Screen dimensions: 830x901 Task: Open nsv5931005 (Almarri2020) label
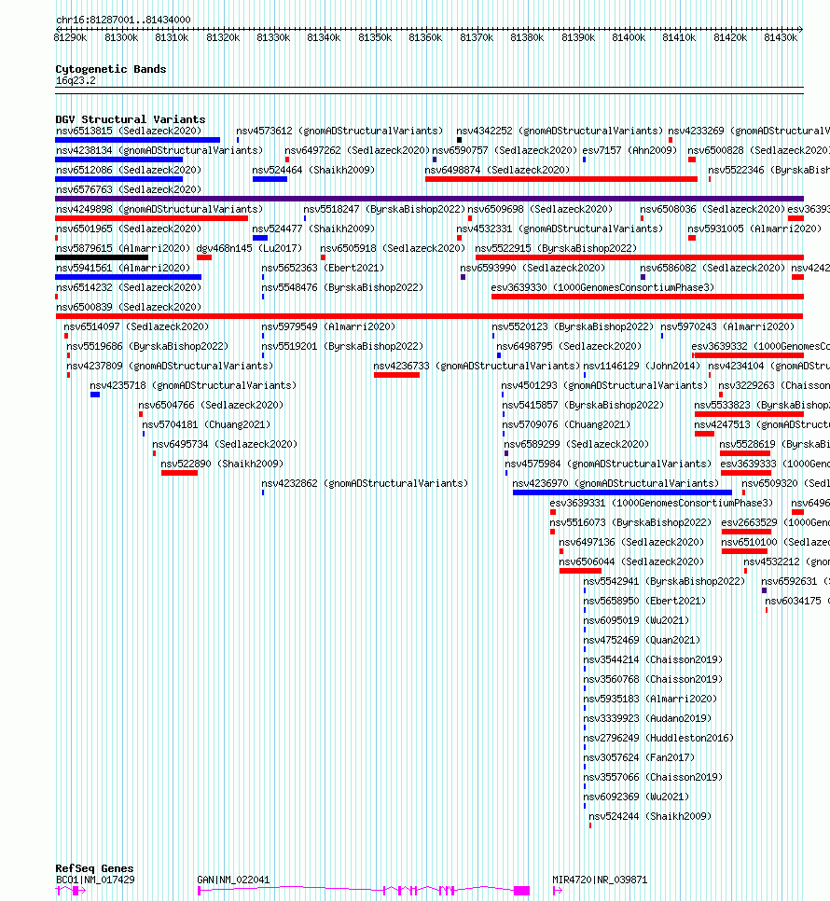click(x=754, y=229)
